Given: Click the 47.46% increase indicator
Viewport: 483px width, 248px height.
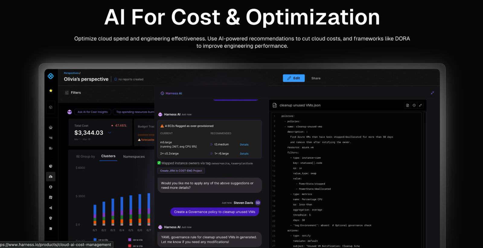Looking at the screenshot, I should click(x=119, y=125).
